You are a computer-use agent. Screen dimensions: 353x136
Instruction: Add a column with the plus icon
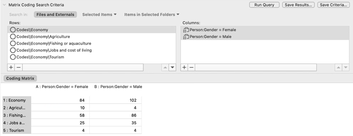pos(184,67)
